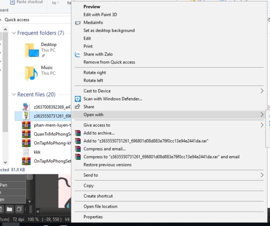
Task: Click the Move to dropdown arrow
Action: (x=58, y=3)
